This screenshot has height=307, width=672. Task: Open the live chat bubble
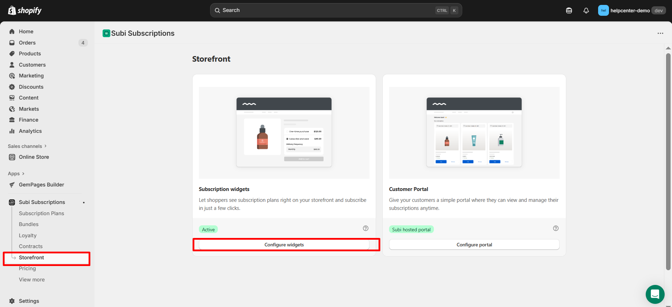click(x=655, y=294)
